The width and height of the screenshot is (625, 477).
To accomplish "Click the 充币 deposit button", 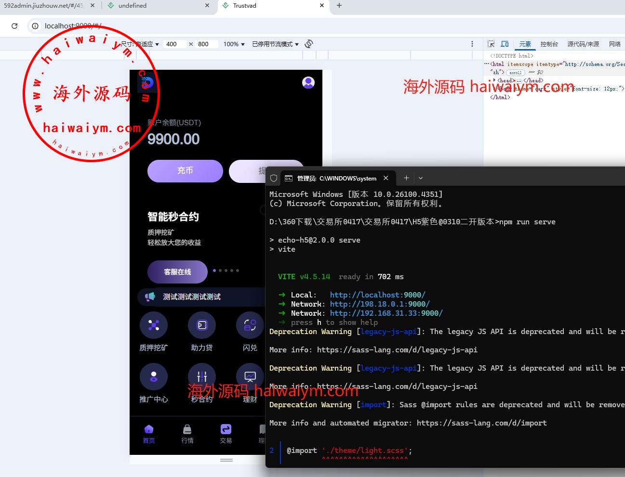I will coord(185,171).
